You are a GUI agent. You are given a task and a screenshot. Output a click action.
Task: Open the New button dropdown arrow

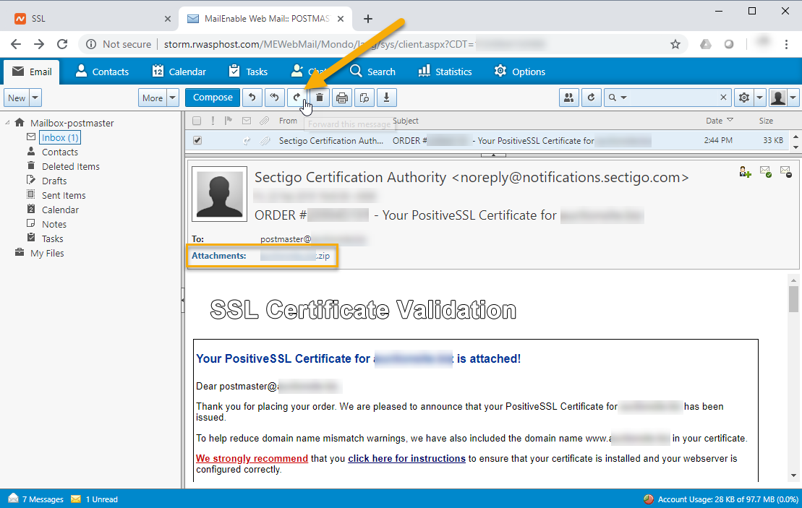pyautogui.click(x=35, y=98)
